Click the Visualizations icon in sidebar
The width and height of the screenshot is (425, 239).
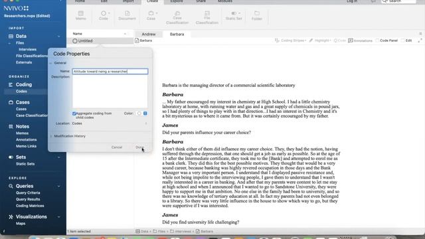point(11,217)
